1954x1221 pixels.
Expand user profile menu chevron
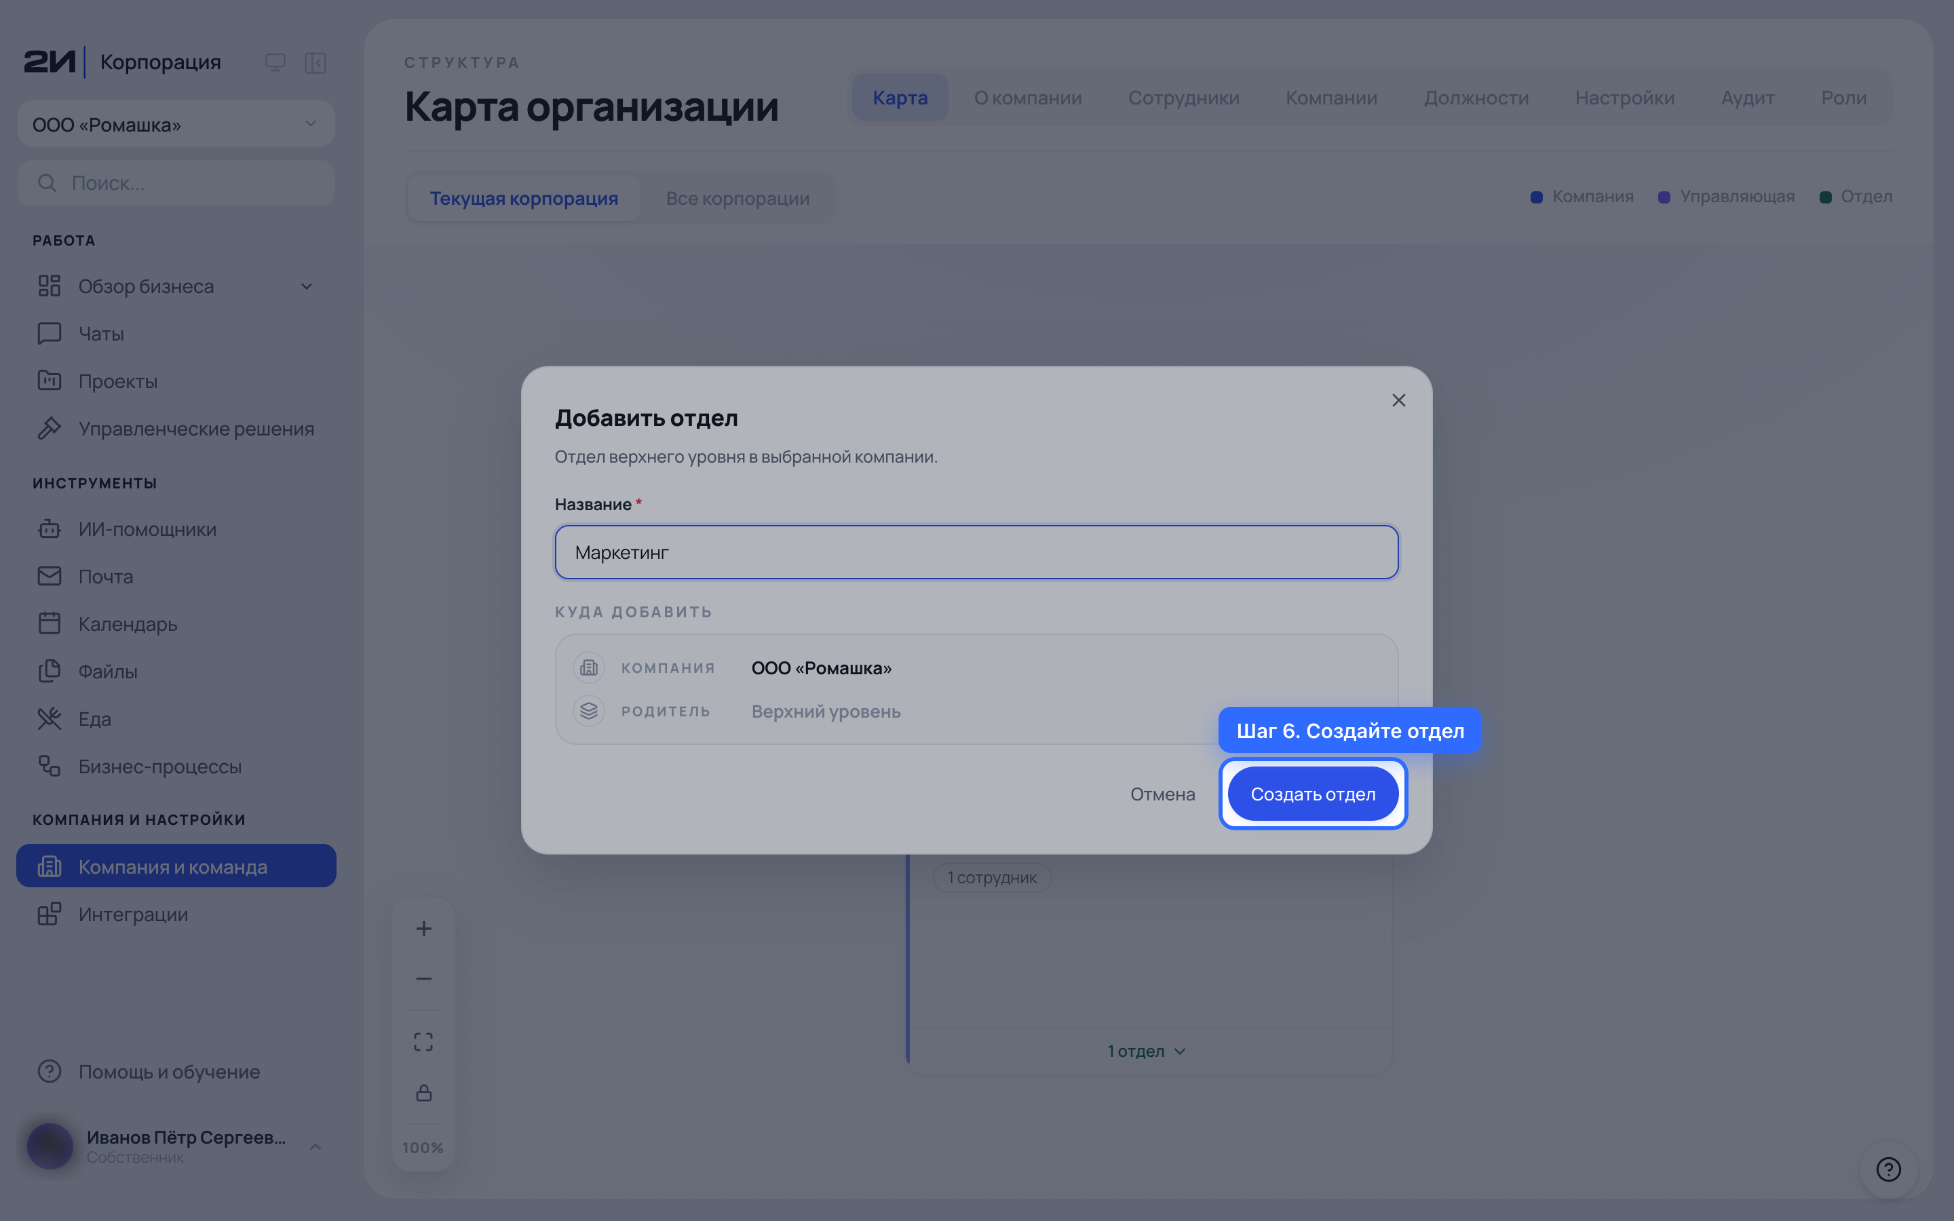pos(315,1146)
